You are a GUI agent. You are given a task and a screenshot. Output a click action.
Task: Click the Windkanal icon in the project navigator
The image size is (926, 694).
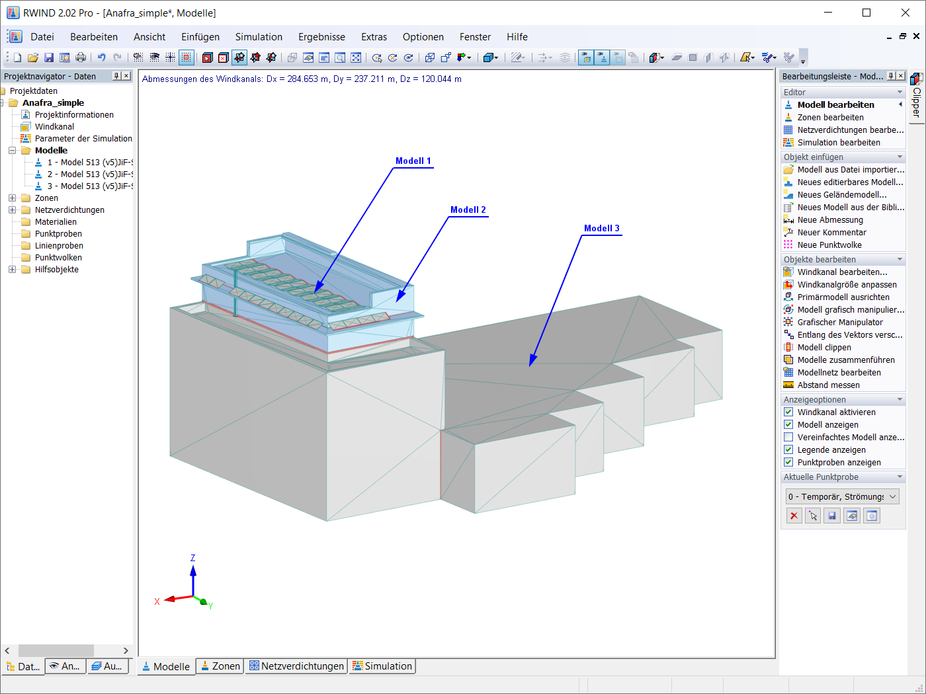tap(26, 126)
